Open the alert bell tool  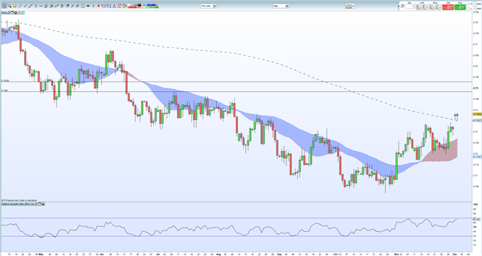[14, 6]
